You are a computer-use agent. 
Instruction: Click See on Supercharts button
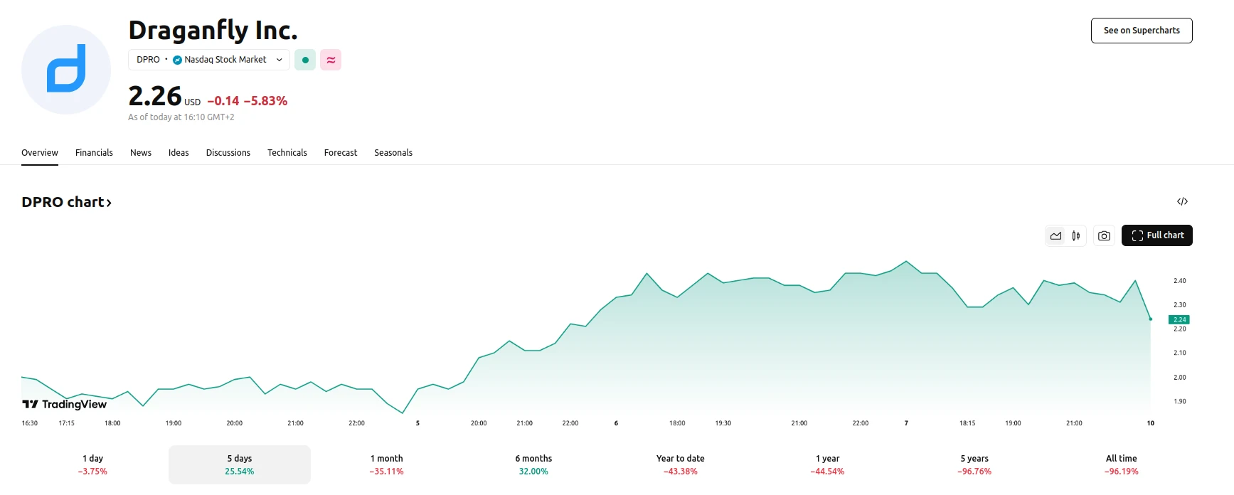pos(1142,31)
